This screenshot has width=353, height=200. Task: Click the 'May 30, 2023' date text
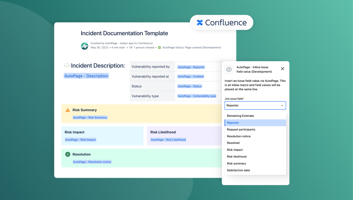point(99,47)
